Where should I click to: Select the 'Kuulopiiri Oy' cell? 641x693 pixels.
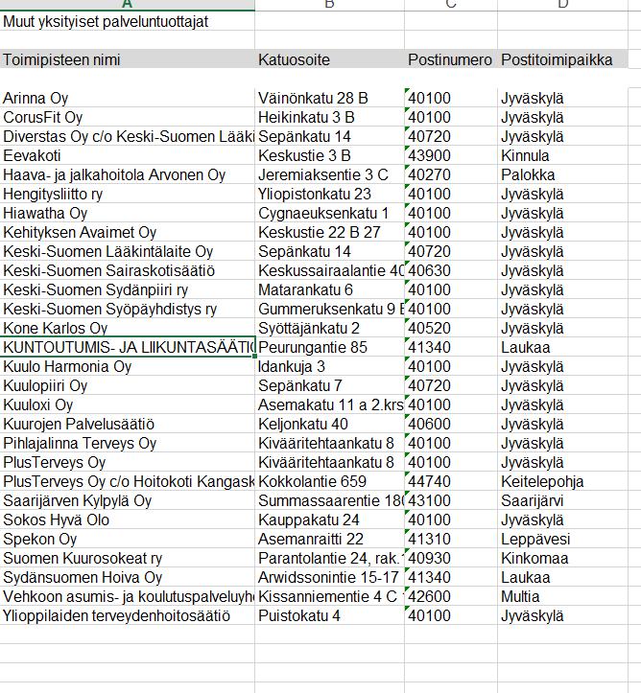pyautogui.click(x=128, y=385)
